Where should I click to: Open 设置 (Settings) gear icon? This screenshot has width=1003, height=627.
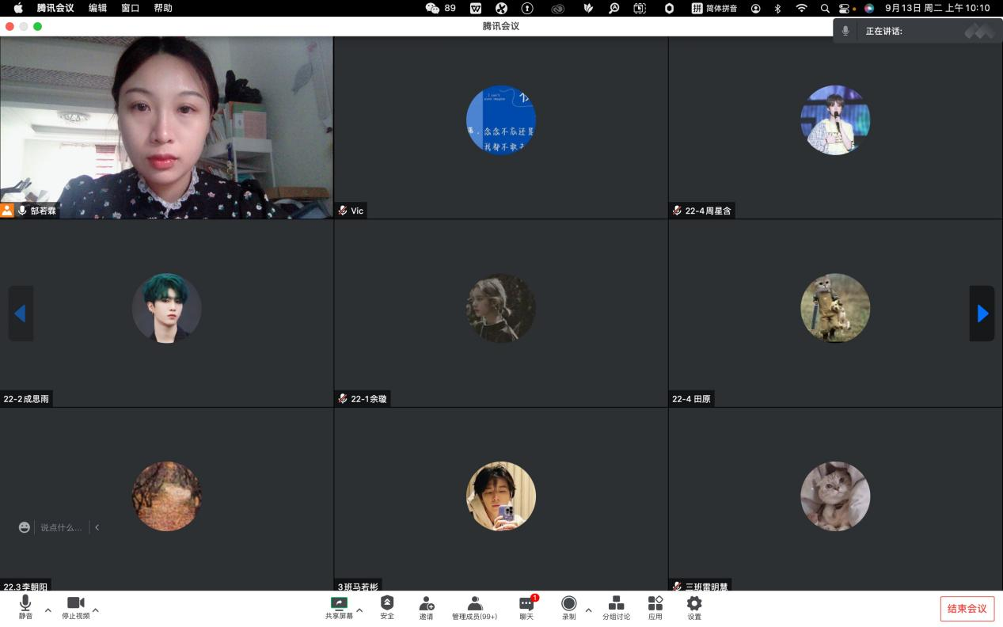[693, 604]
